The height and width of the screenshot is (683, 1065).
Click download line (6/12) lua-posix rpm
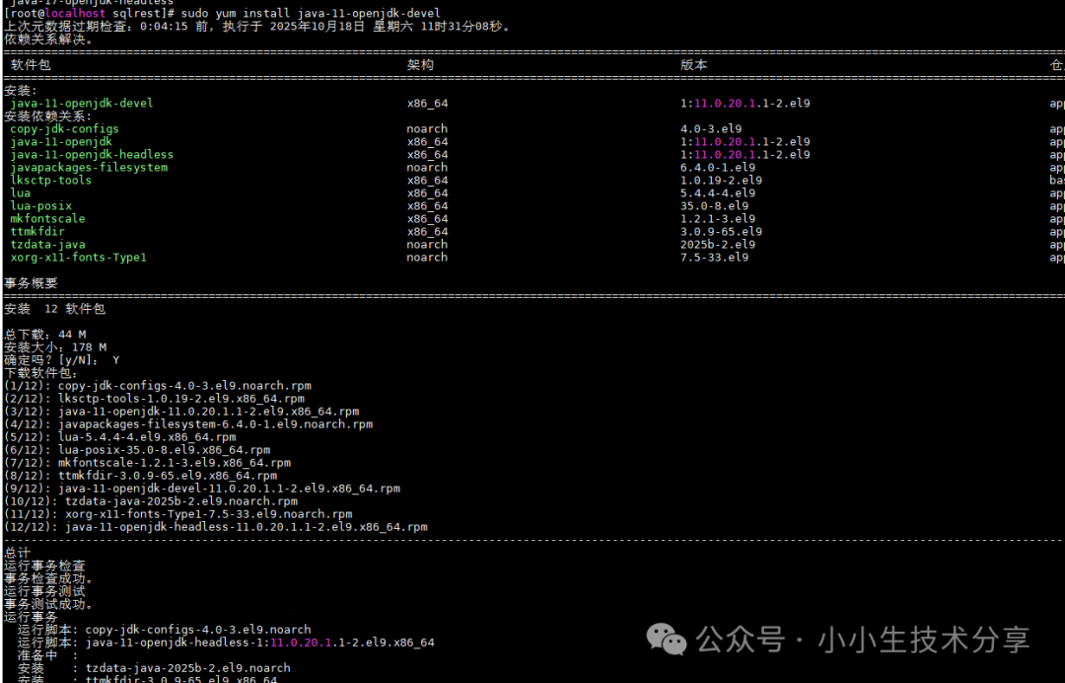(x=137, y=450)
